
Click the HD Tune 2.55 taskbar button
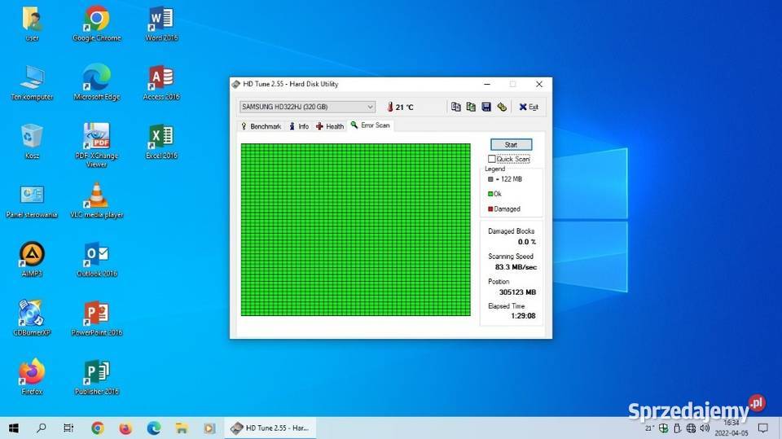pos(270,428)
